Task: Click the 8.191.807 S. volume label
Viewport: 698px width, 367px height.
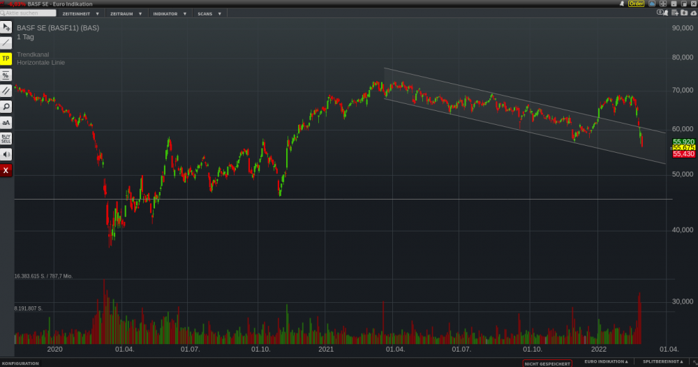Action: [x=28, y=308]
